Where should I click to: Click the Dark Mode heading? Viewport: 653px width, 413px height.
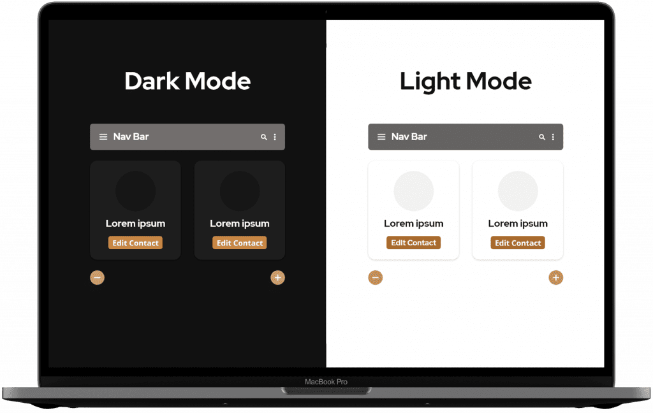click(x=187, y=81)
